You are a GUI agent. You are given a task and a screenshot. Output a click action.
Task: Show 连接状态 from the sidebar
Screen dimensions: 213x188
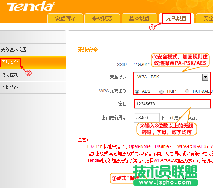click(x=10, y=87)
